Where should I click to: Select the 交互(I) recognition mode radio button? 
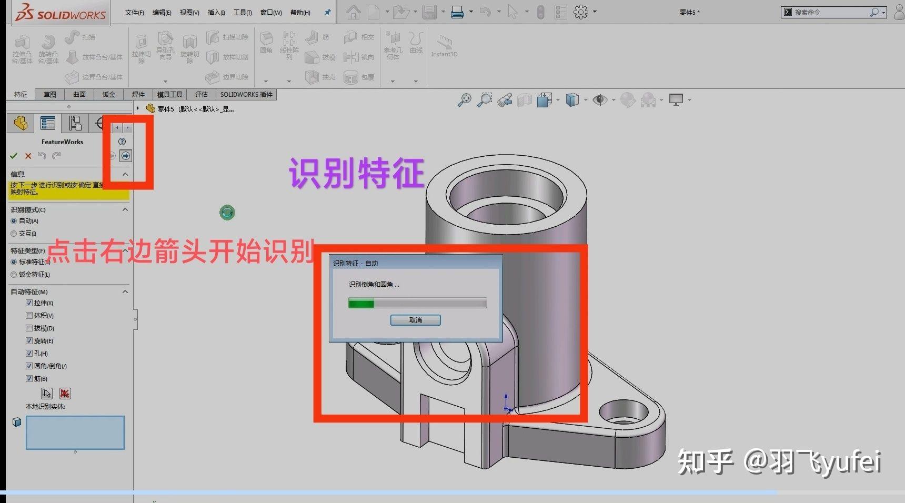click(x=14, y=233)
